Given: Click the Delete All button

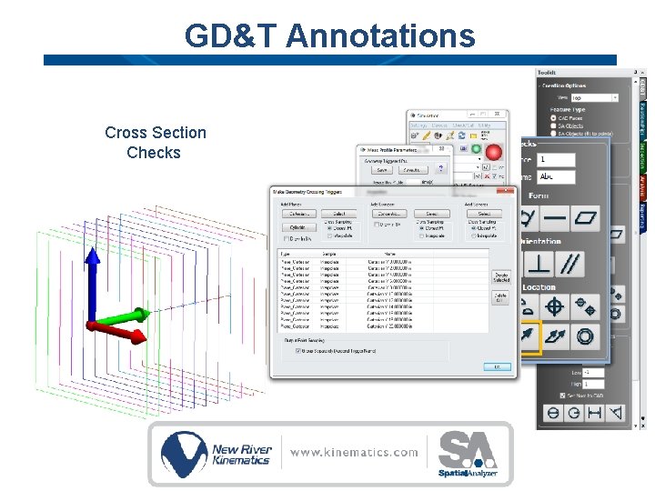Looking at the screenshot, I should pos(500,297).
